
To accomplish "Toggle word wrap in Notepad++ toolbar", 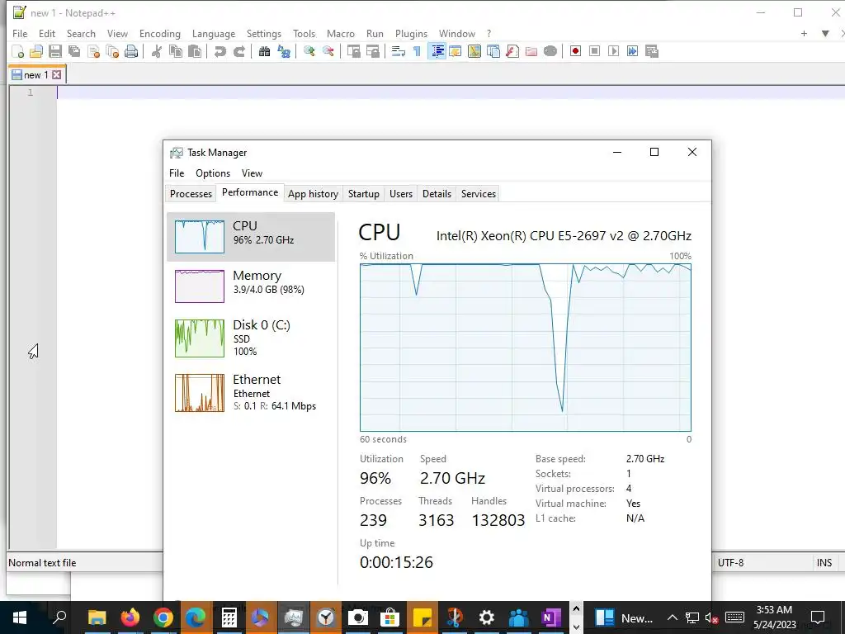I will [399, 51].
